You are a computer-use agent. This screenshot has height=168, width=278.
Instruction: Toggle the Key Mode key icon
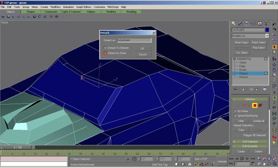pos(231,163)
